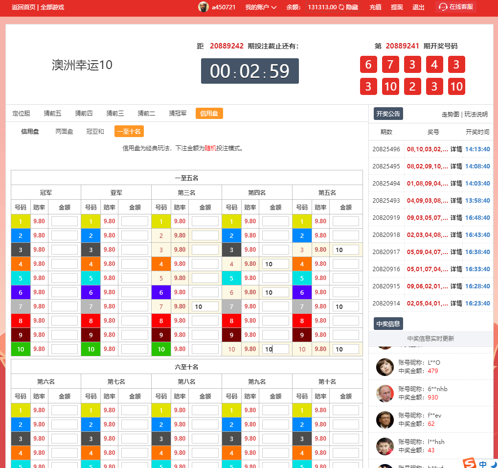Select the 两面盘 sub-tab
Image resolution: width=498 pixels, height=468 pixels.
point(64,132)
